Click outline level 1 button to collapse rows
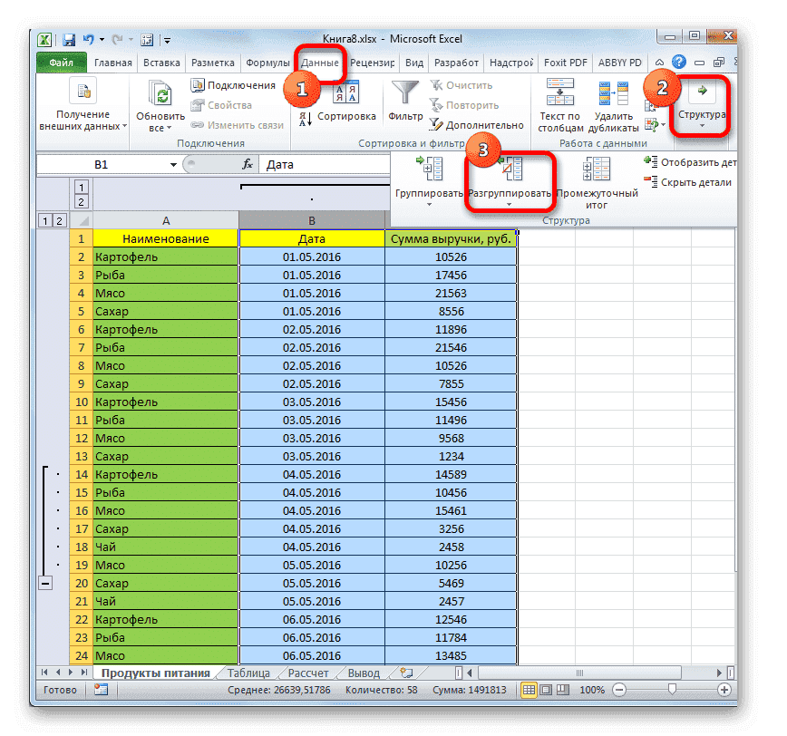787x736 pixels. pos(44,220)
